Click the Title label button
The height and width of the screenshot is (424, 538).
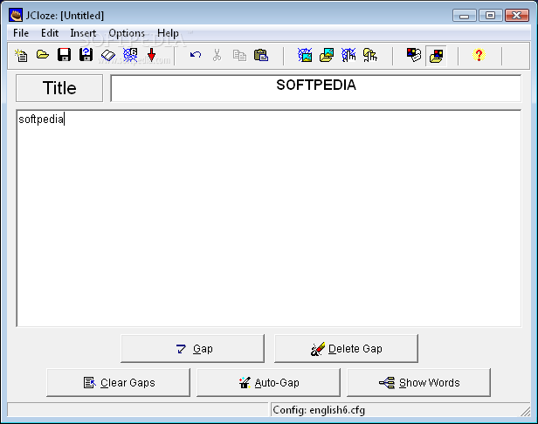59,88
